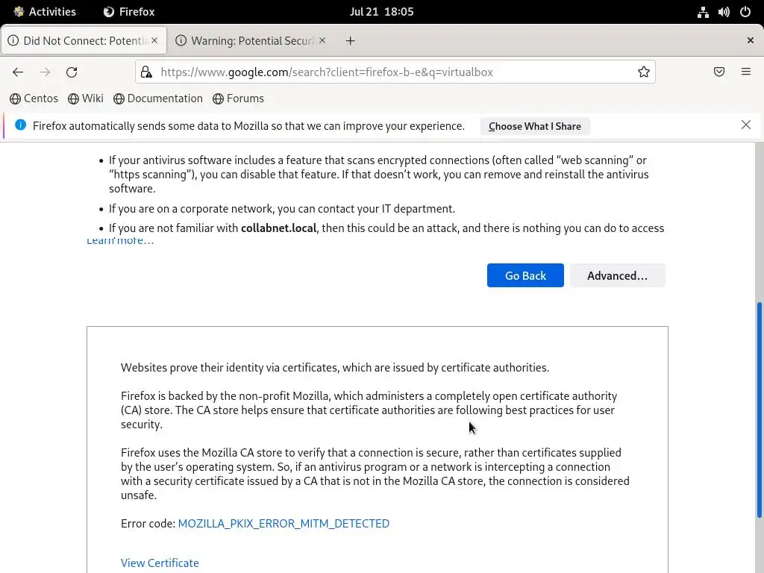
Task: Switch to 'Warning: Potential Security' tab
Action: coord(251,40)
